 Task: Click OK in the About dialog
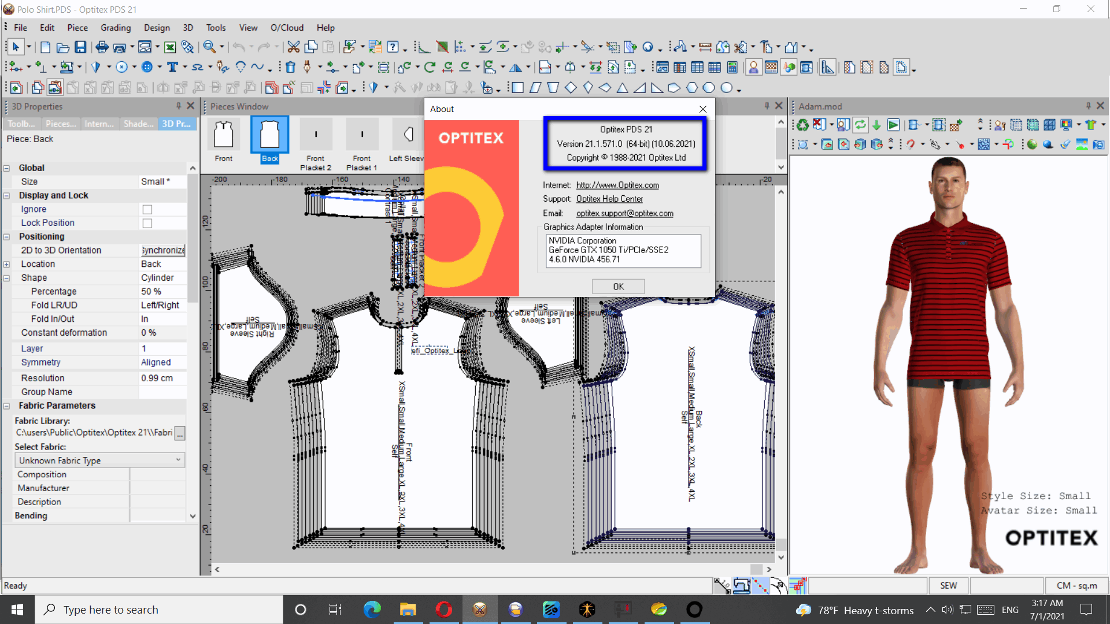(x=618, y=287)
